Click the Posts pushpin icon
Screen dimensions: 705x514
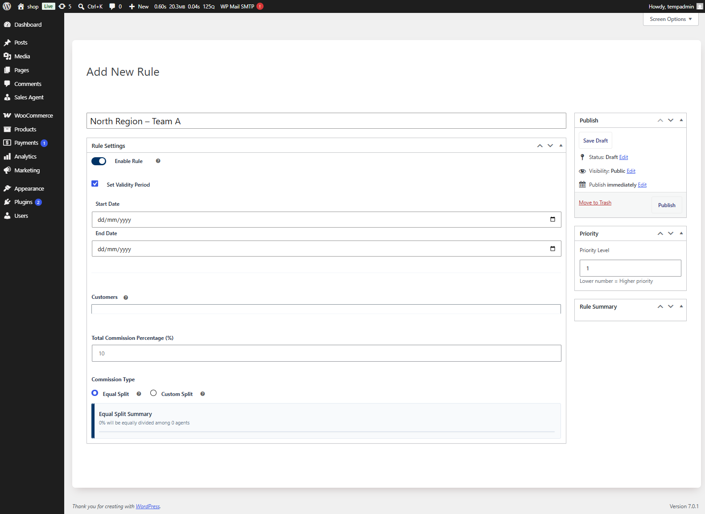(7, 42)
